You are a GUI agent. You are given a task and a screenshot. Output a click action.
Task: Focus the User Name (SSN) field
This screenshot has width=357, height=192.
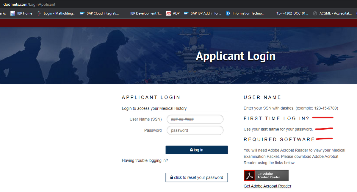pos(195,119)
